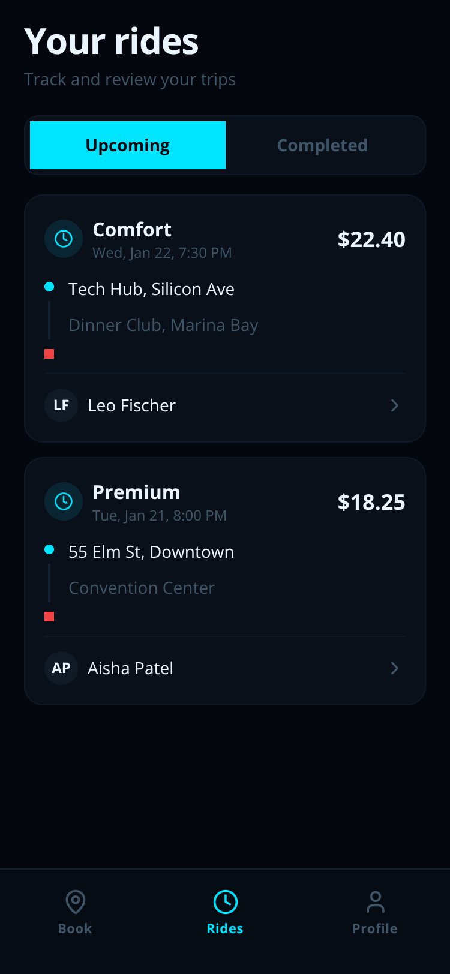Tap the AP driver avatar
The image size is (450, 974).
(61, 668)
